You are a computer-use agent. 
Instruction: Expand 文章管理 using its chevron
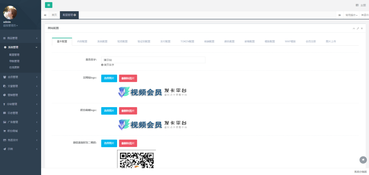37,86
